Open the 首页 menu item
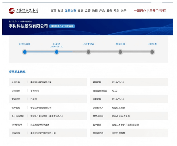Image resolution: width=177 pixels, height=146 pixels. 53,11
